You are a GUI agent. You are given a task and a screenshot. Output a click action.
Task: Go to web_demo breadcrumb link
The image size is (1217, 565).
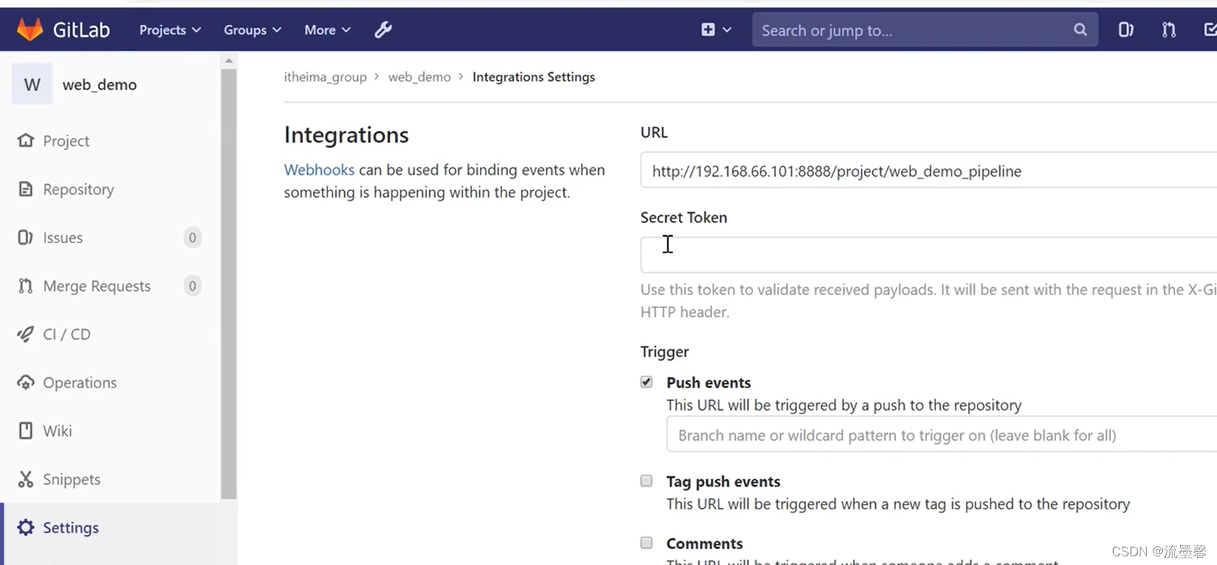(x=419, y=76)
